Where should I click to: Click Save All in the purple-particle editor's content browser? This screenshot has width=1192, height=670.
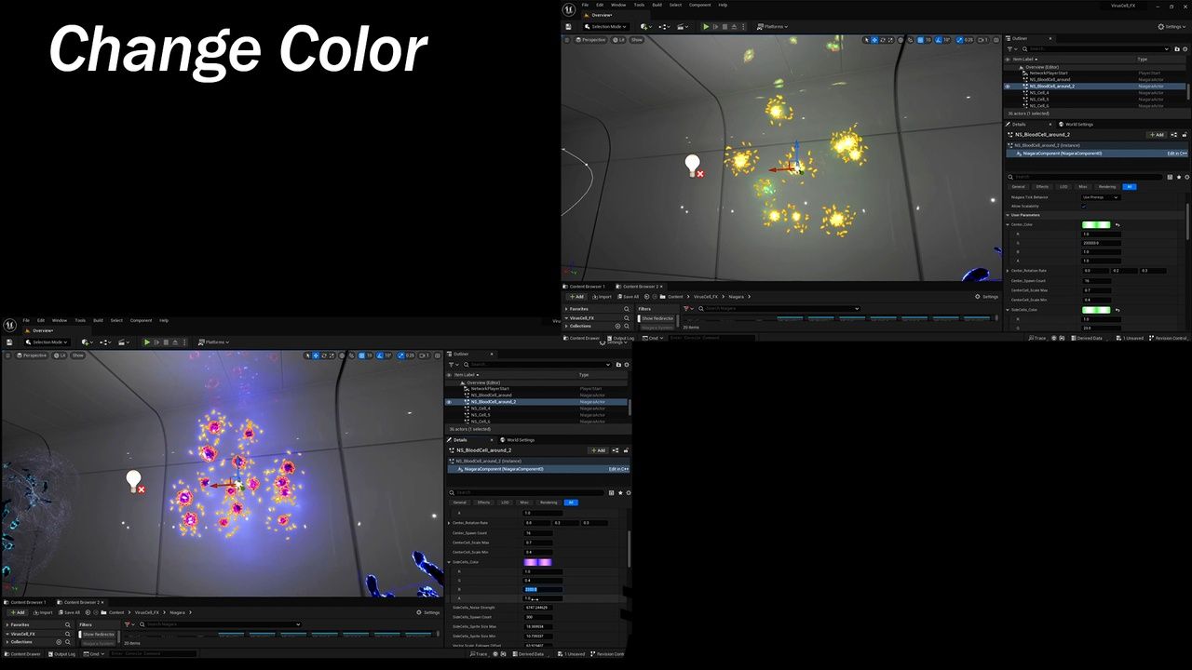click(x=69, y=612)
